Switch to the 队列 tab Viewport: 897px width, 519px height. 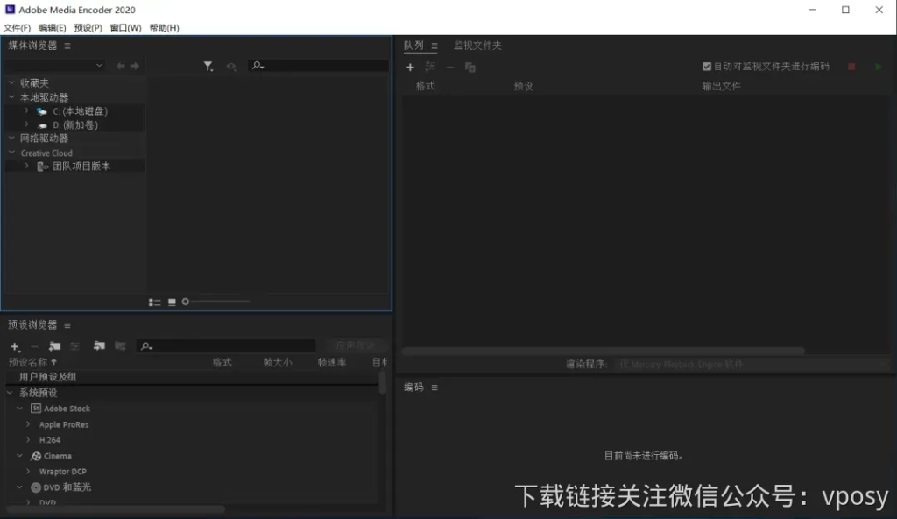click(413, 46)
